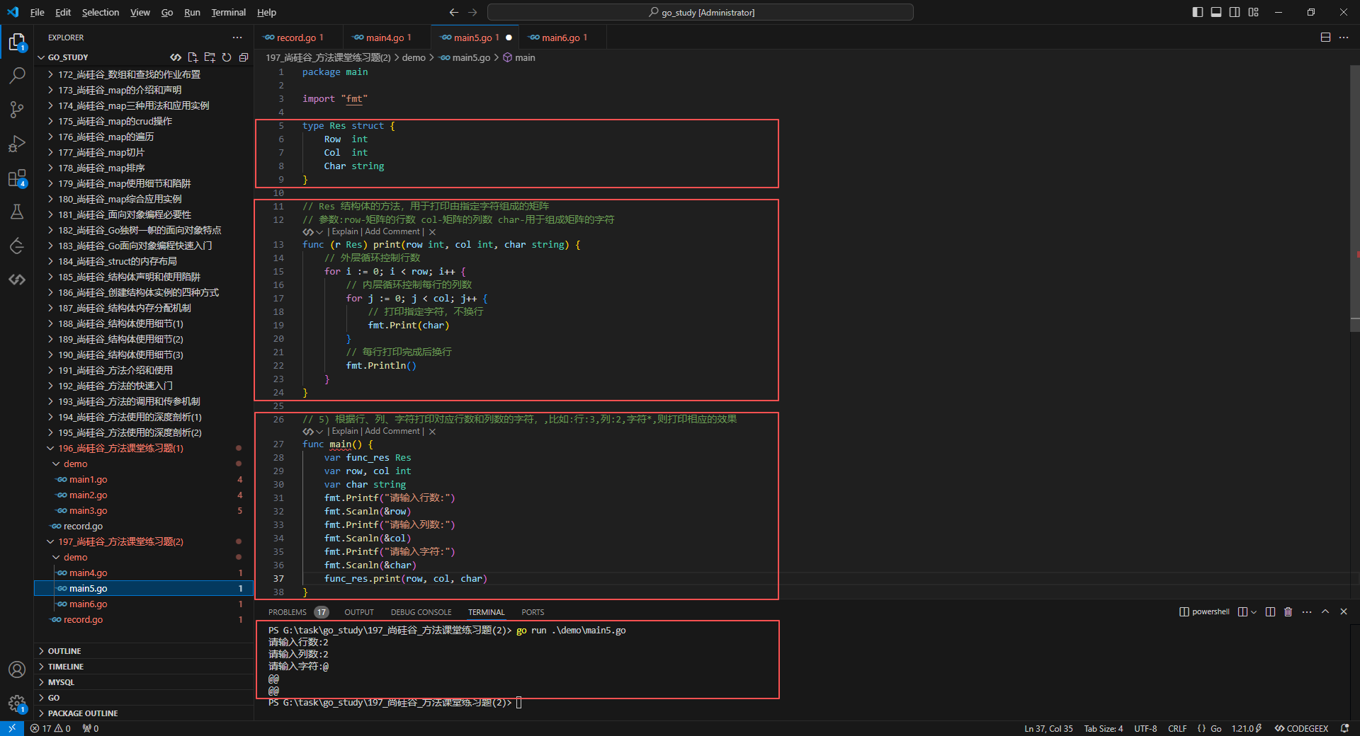
Task: Split the terminal pane
Action: 1270,612
